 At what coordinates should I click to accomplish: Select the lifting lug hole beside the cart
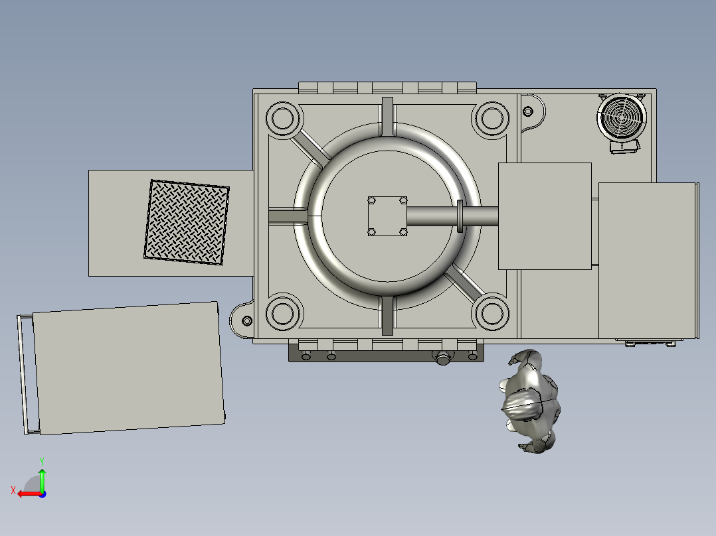(247, 320)
